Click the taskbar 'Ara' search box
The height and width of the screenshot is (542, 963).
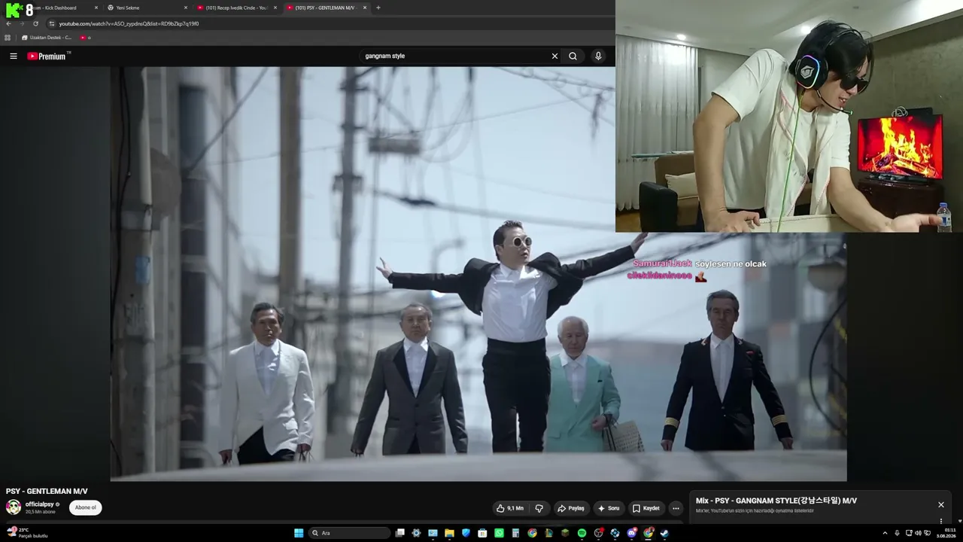(x=350, y=533)
